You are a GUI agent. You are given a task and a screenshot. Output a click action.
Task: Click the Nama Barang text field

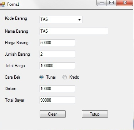click(x=74, y=31)
